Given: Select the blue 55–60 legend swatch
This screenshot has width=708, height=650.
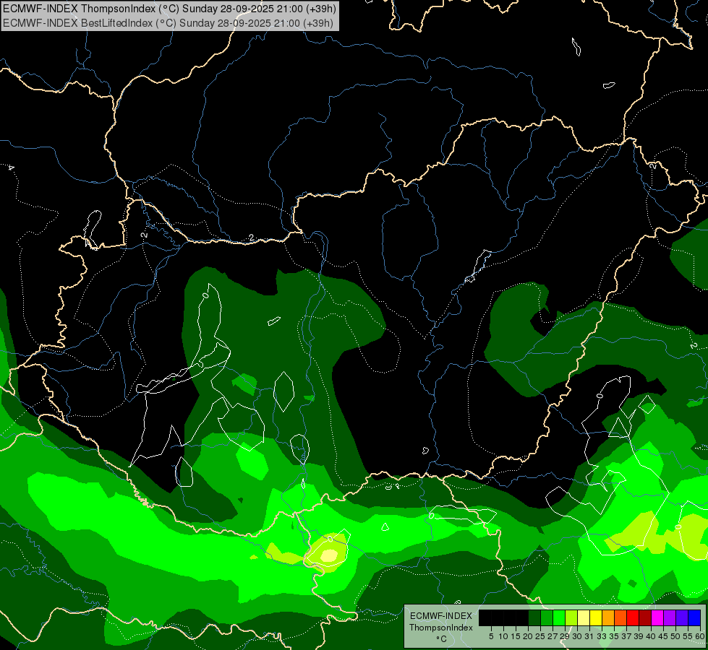Looking at the screenshot, I should point(695,617).
